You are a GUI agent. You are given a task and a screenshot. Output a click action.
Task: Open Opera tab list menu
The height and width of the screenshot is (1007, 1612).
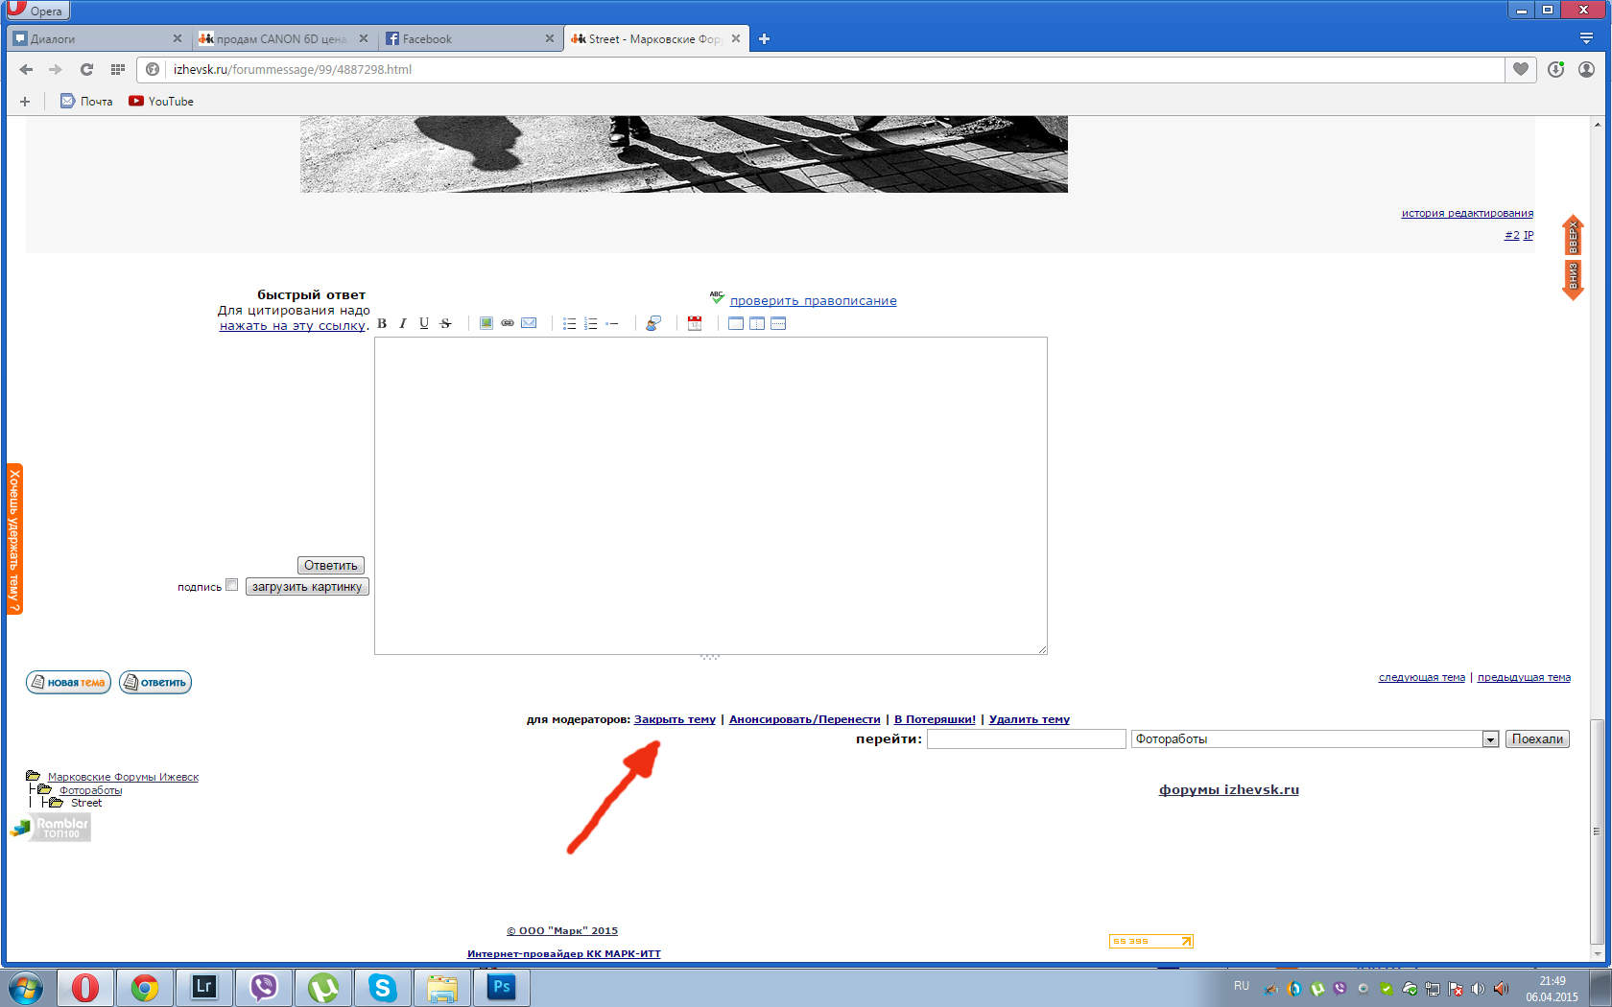(x=1585, y=38)
